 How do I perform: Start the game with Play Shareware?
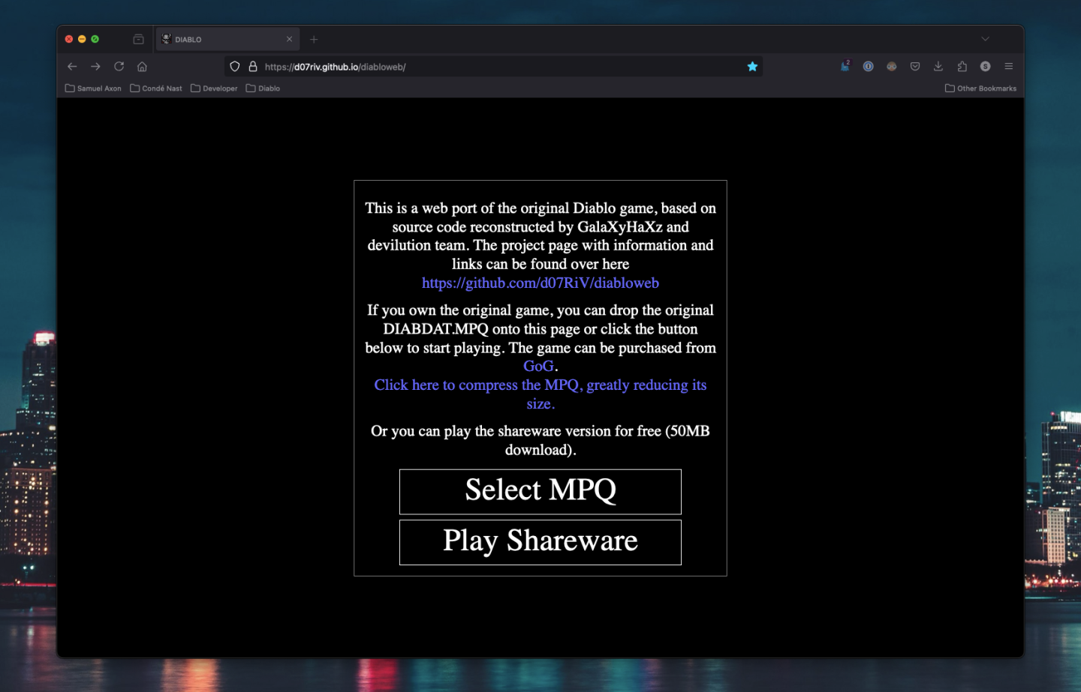[540, 541]
